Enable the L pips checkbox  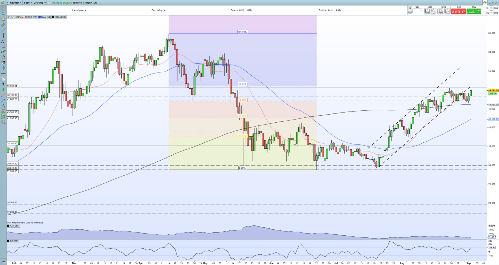485,8
